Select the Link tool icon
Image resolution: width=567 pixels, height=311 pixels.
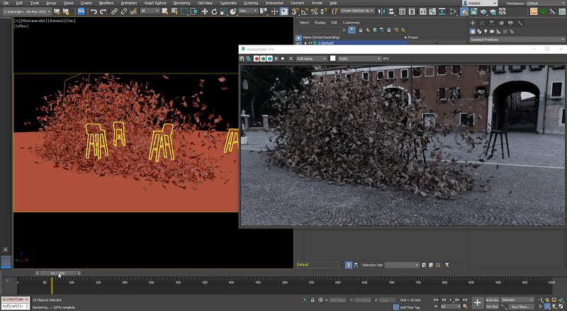click(114, 11)
